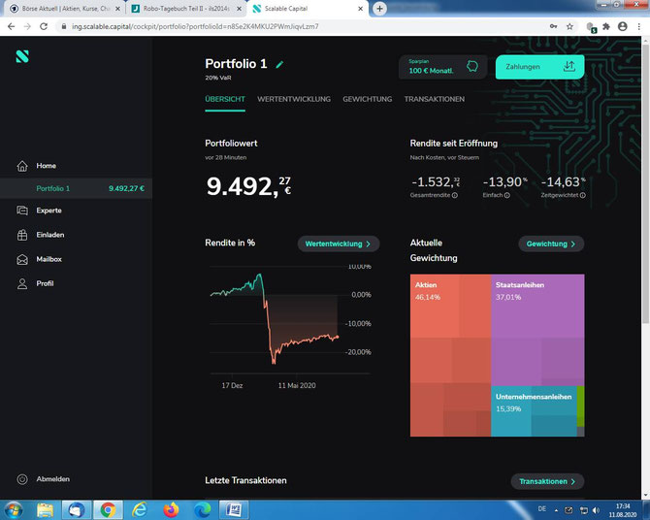
Task: Switch to the Wertentwicklung tab
Action: point(294,99)
